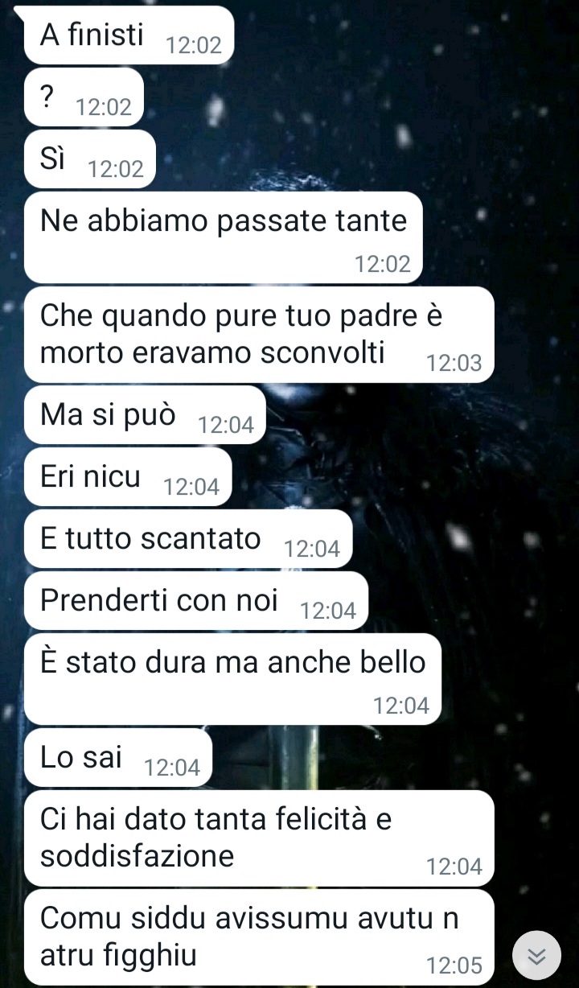Tap message 'Comu siddu avissumu avutu'
Image resolution: width=579 pixels, height=988 pixels.
click(x=259, y=937)
